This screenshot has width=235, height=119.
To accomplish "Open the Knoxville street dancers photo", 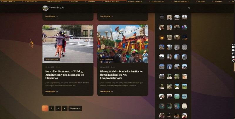I will click(68, 44).
